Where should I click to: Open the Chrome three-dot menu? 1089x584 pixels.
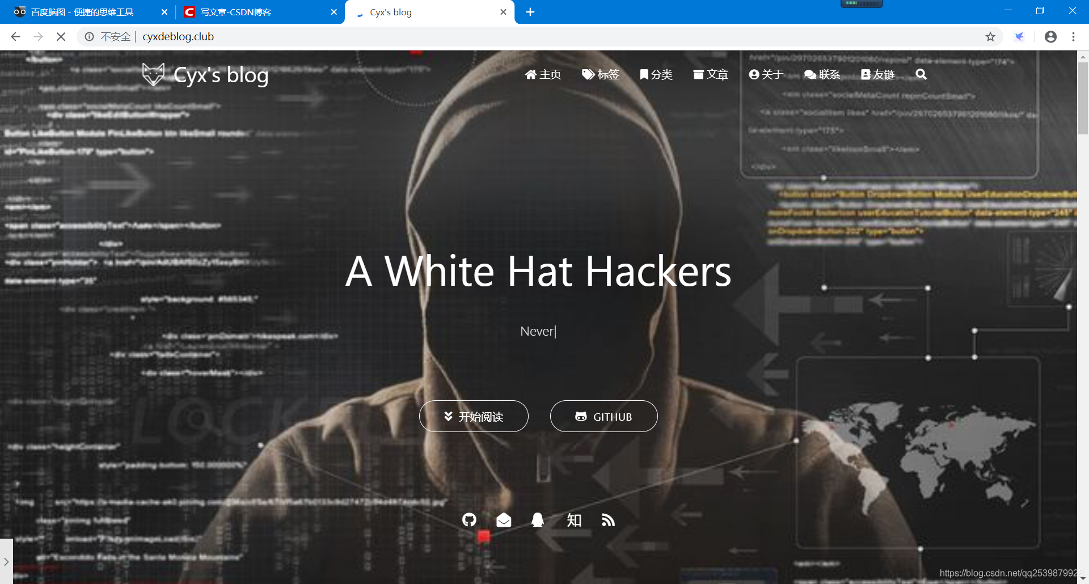point(1073,36)
